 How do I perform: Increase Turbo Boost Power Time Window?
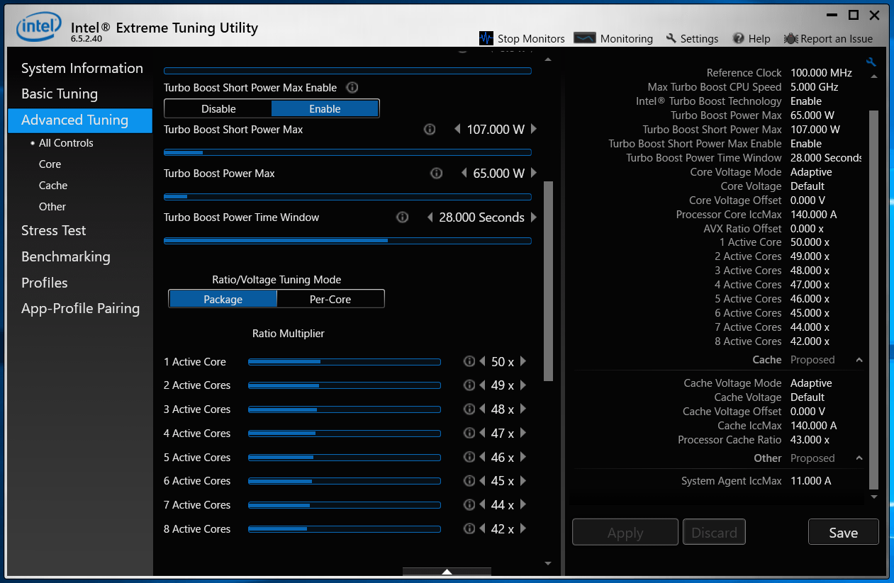click(x=534, y=217)
